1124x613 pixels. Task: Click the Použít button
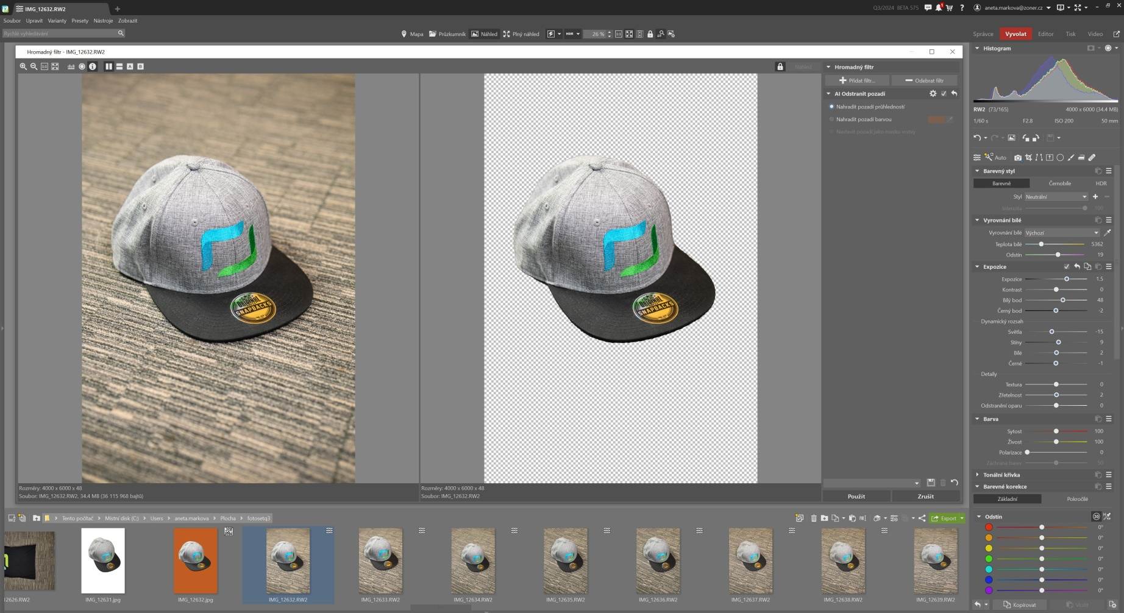(x=856, y=496)
